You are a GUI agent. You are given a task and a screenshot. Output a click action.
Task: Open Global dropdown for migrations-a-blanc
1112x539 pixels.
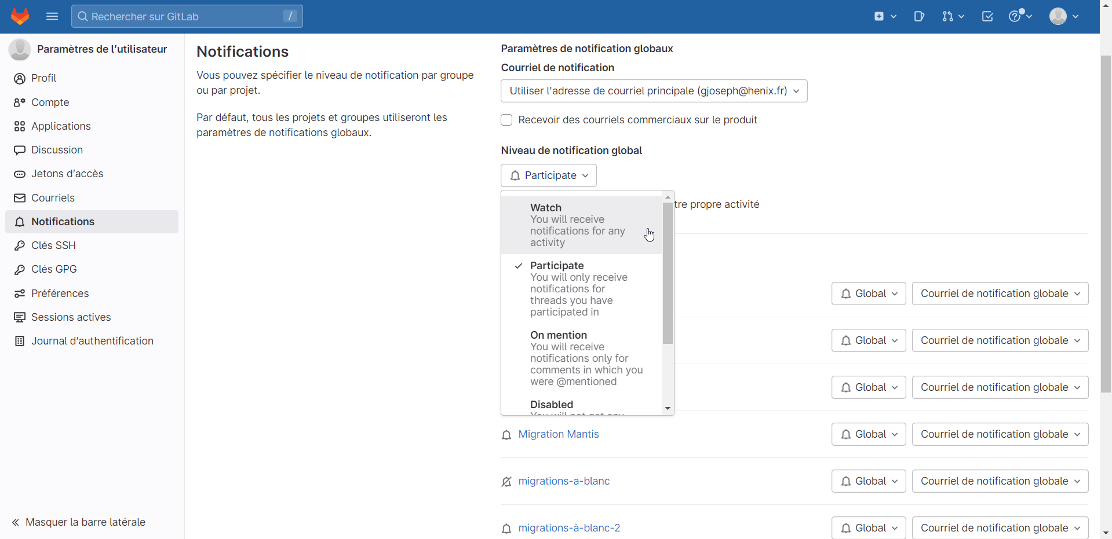point(868,481)
